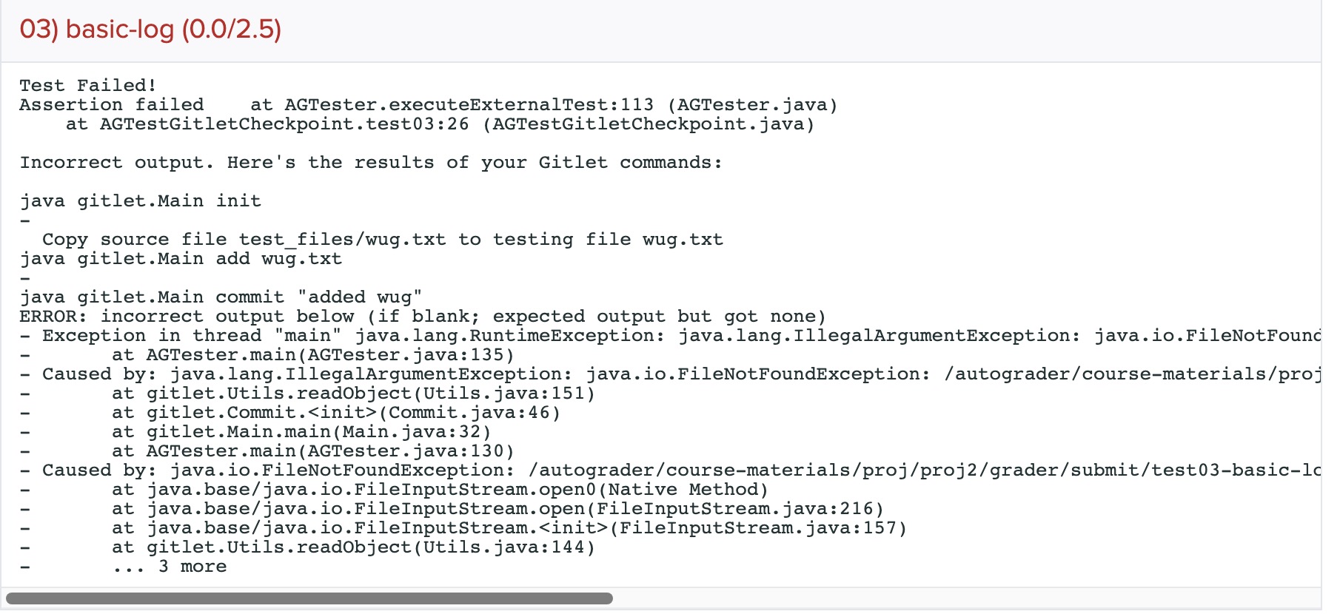Click the 'Copy source file test_files/wug.txt' line
The height and width of the screenshot is (614, 1340).
(382, 240)
